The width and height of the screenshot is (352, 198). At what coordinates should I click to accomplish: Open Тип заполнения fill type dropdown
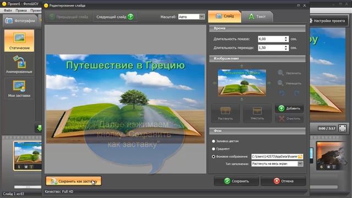(277, 164)
